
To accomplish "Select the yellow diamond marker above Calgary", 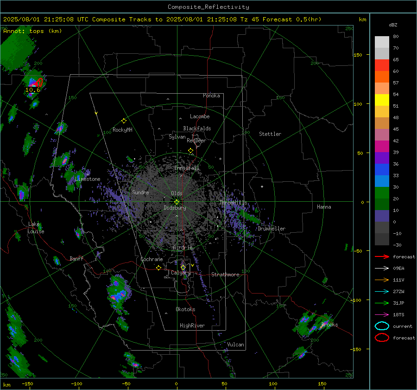I will point(183,267).
